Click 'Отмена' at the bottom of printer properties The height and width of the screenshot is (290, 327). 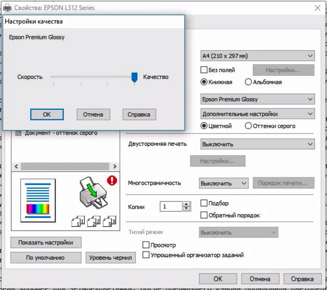260,279
